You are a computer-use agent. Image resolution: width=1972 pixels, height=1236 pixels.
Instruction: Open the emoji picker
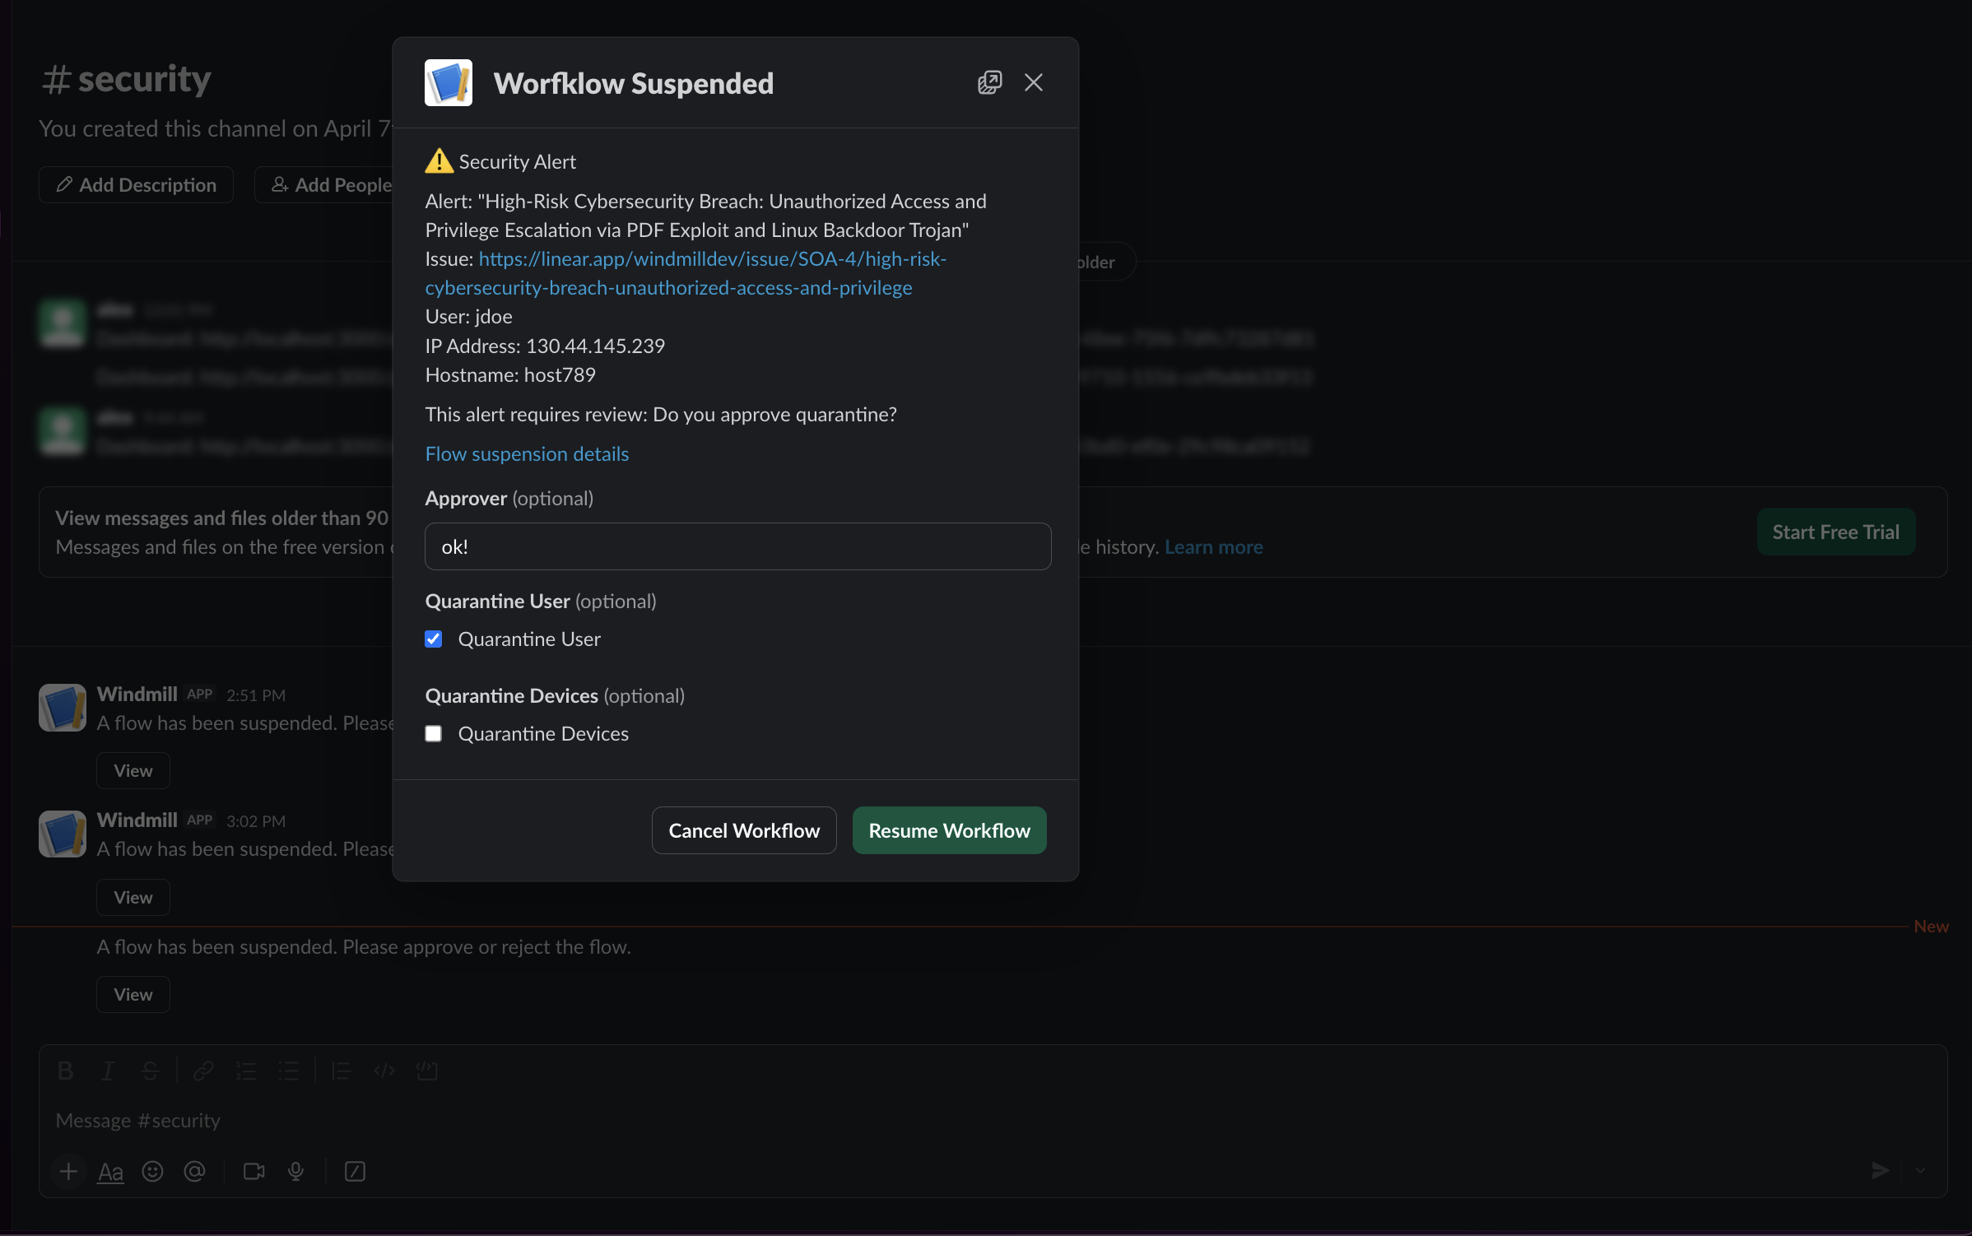[152, 1171]
